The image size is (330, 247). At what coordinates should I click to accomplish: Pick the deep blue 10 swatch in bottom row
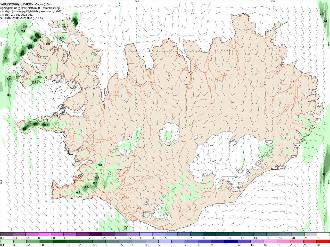click(x=231, y=242)
